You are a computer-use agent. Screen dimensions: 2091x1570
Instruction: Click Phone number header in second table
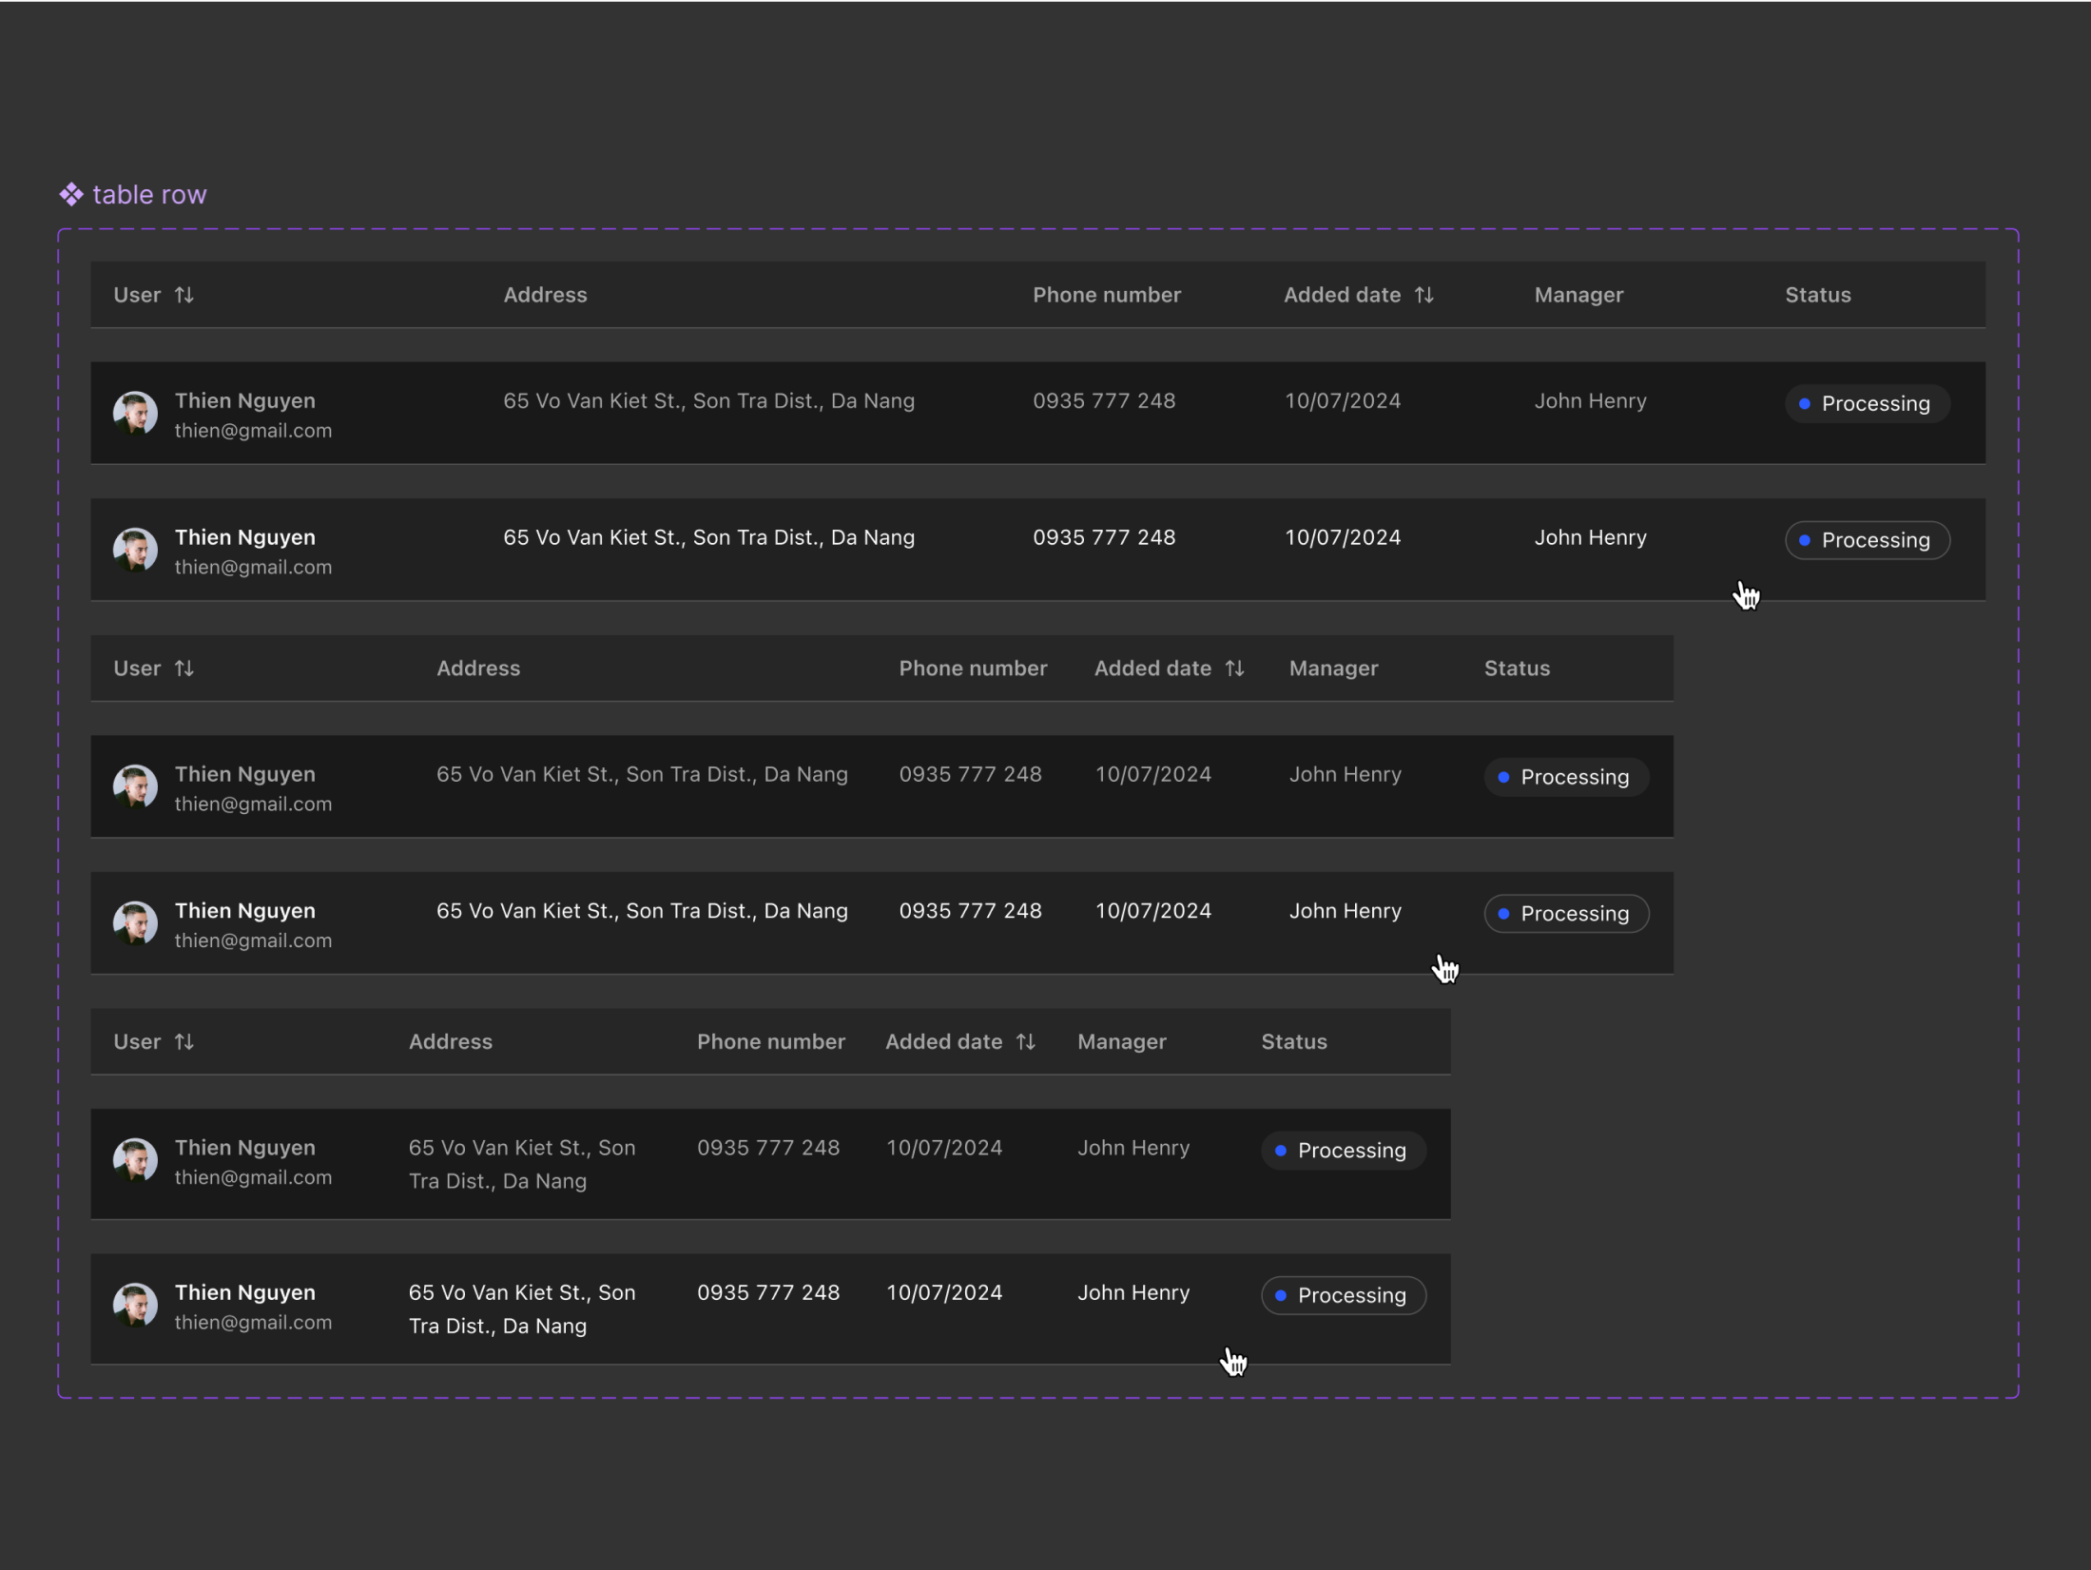click(x=973, y=669)
